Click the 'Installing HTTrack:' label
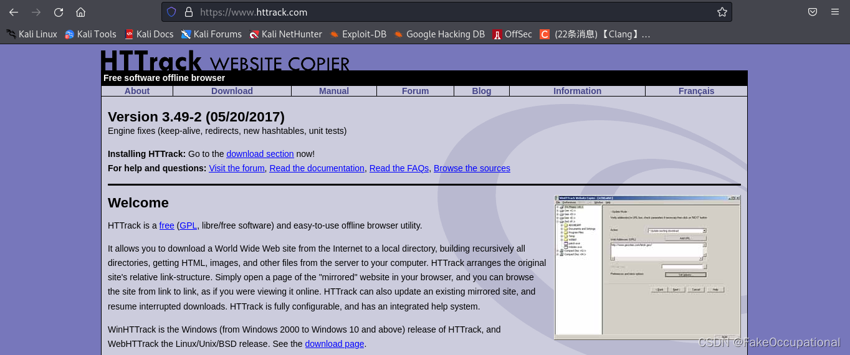Image resolution: width=850 pixels, height=355 pixels. pyautogui.click(x=146, y=154)
